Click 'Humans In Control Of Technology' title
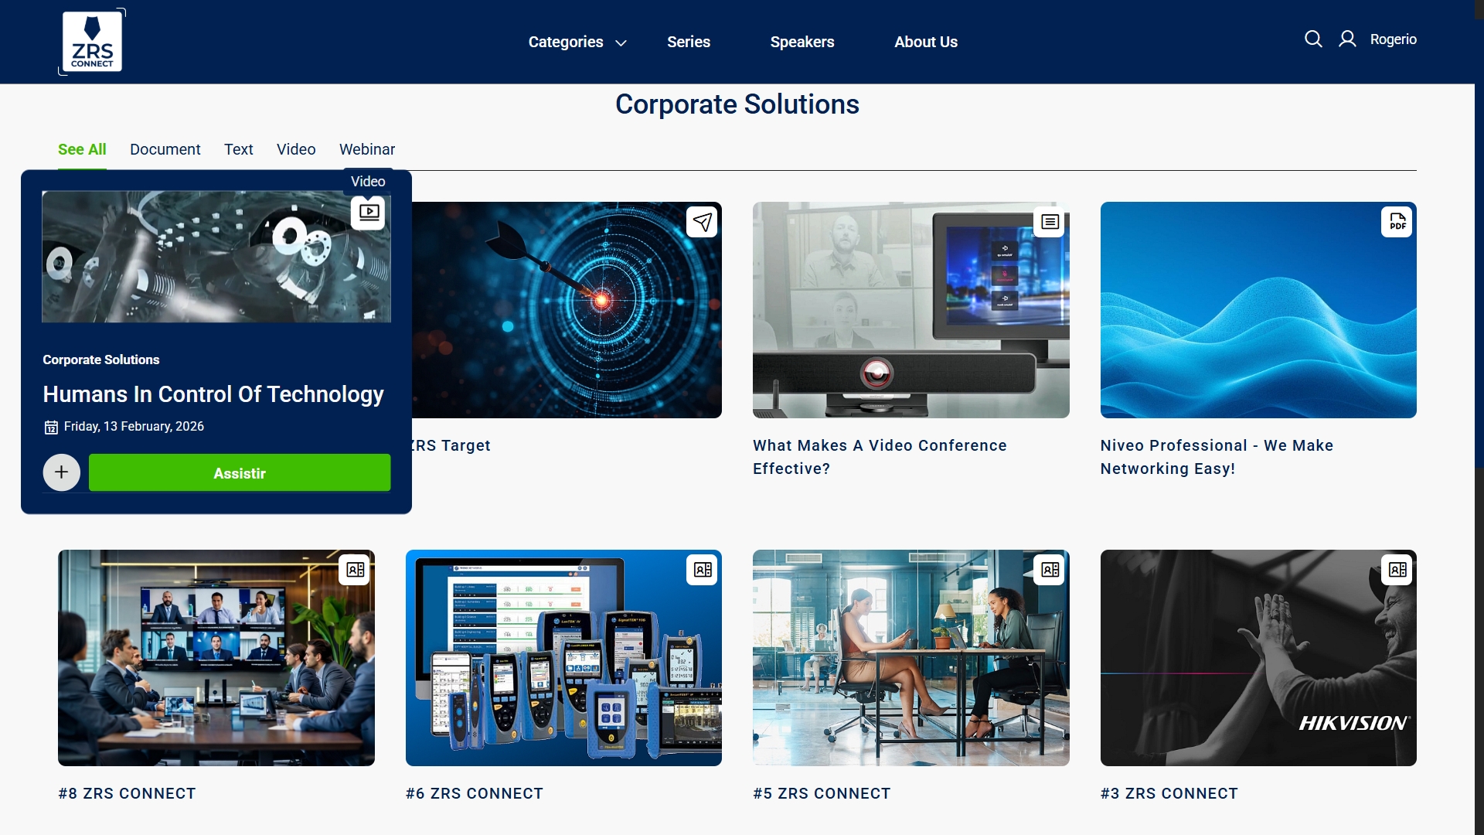Screen dimensions: 1484x835 point(213,394)
